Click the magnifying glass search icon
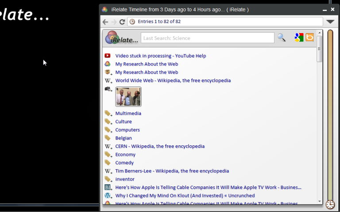 pos(282,38)
